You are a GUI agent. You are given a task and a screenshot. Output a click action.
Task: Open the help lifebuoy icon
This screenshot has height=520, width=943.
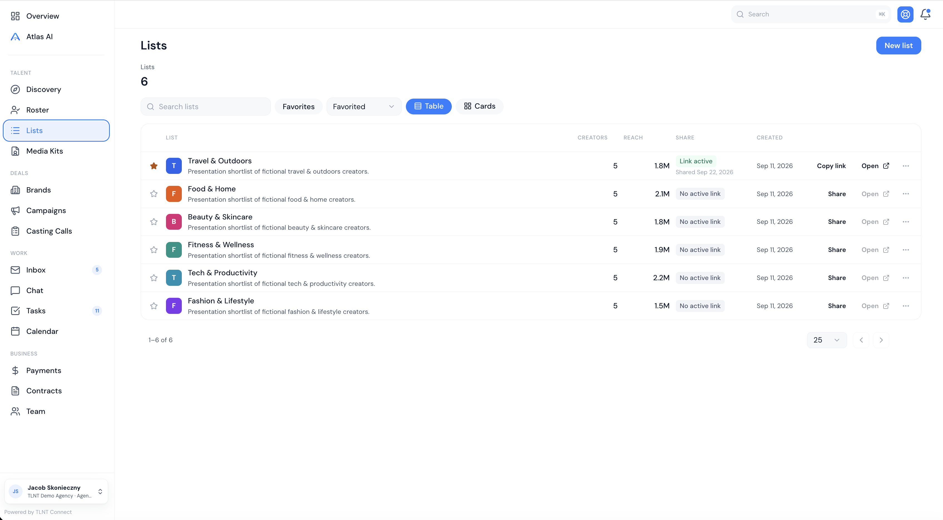click(905, 14)
